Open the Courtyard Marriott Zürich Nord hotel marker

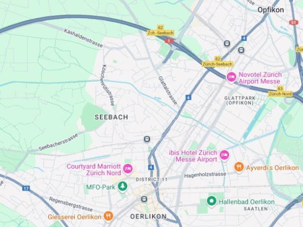(128, 169)
